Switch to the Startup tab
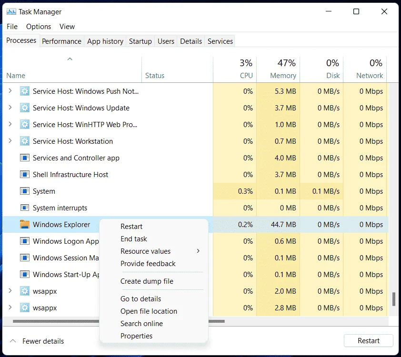 [140, 41]
